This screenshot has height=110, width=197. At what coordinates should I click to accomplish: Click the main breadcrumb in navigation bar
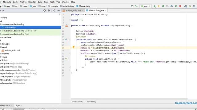(x=24, y=6)
